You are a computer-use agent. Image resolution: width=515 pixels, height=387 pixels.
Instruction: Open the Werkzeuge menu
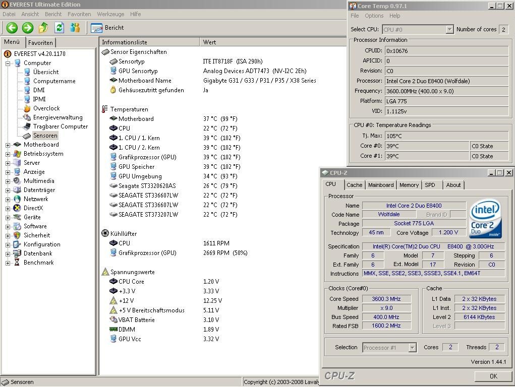(110, 14)
